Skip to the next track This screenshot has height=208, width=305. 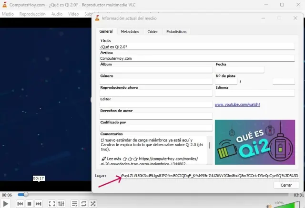pyautogui.click(x=38, y=204)
